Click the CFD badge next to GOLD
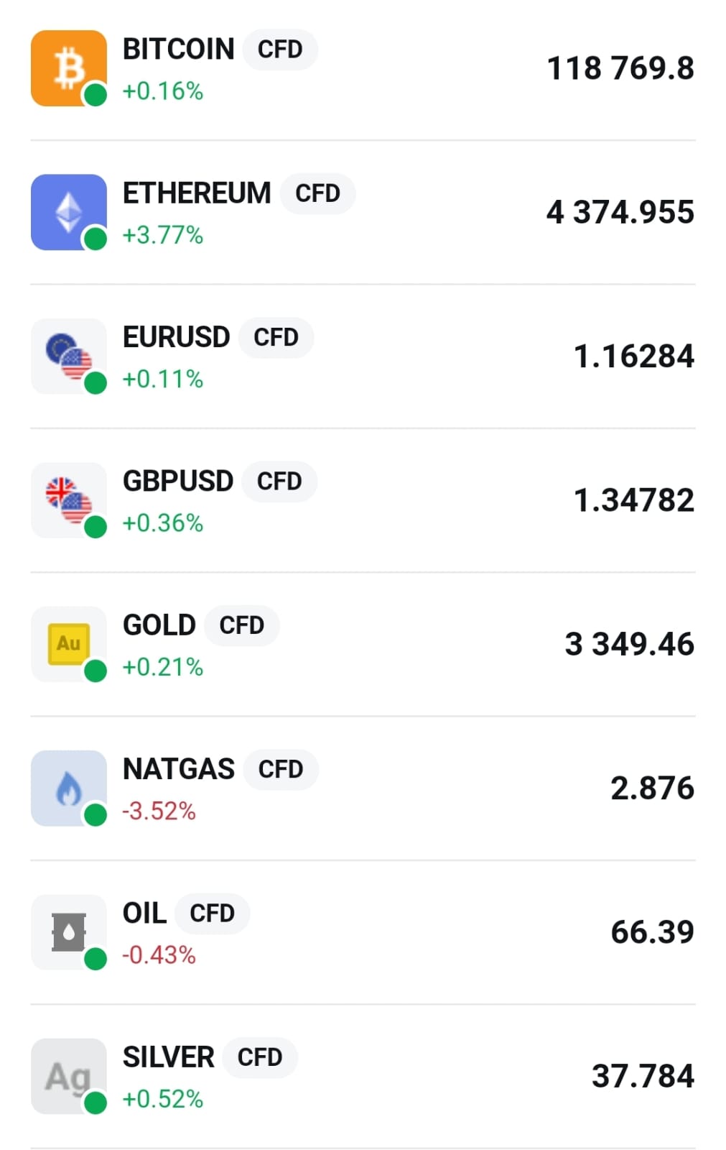 pyautogui.click(x=241, y=625)
